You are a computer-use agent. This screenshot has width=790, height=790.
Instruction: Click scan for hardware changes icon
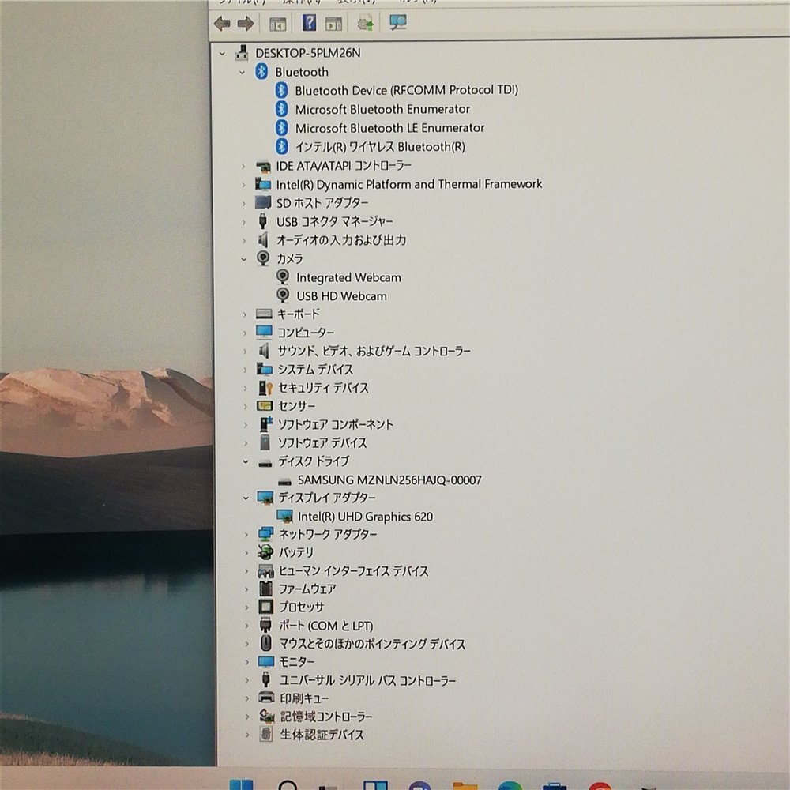tap(398, 22)
